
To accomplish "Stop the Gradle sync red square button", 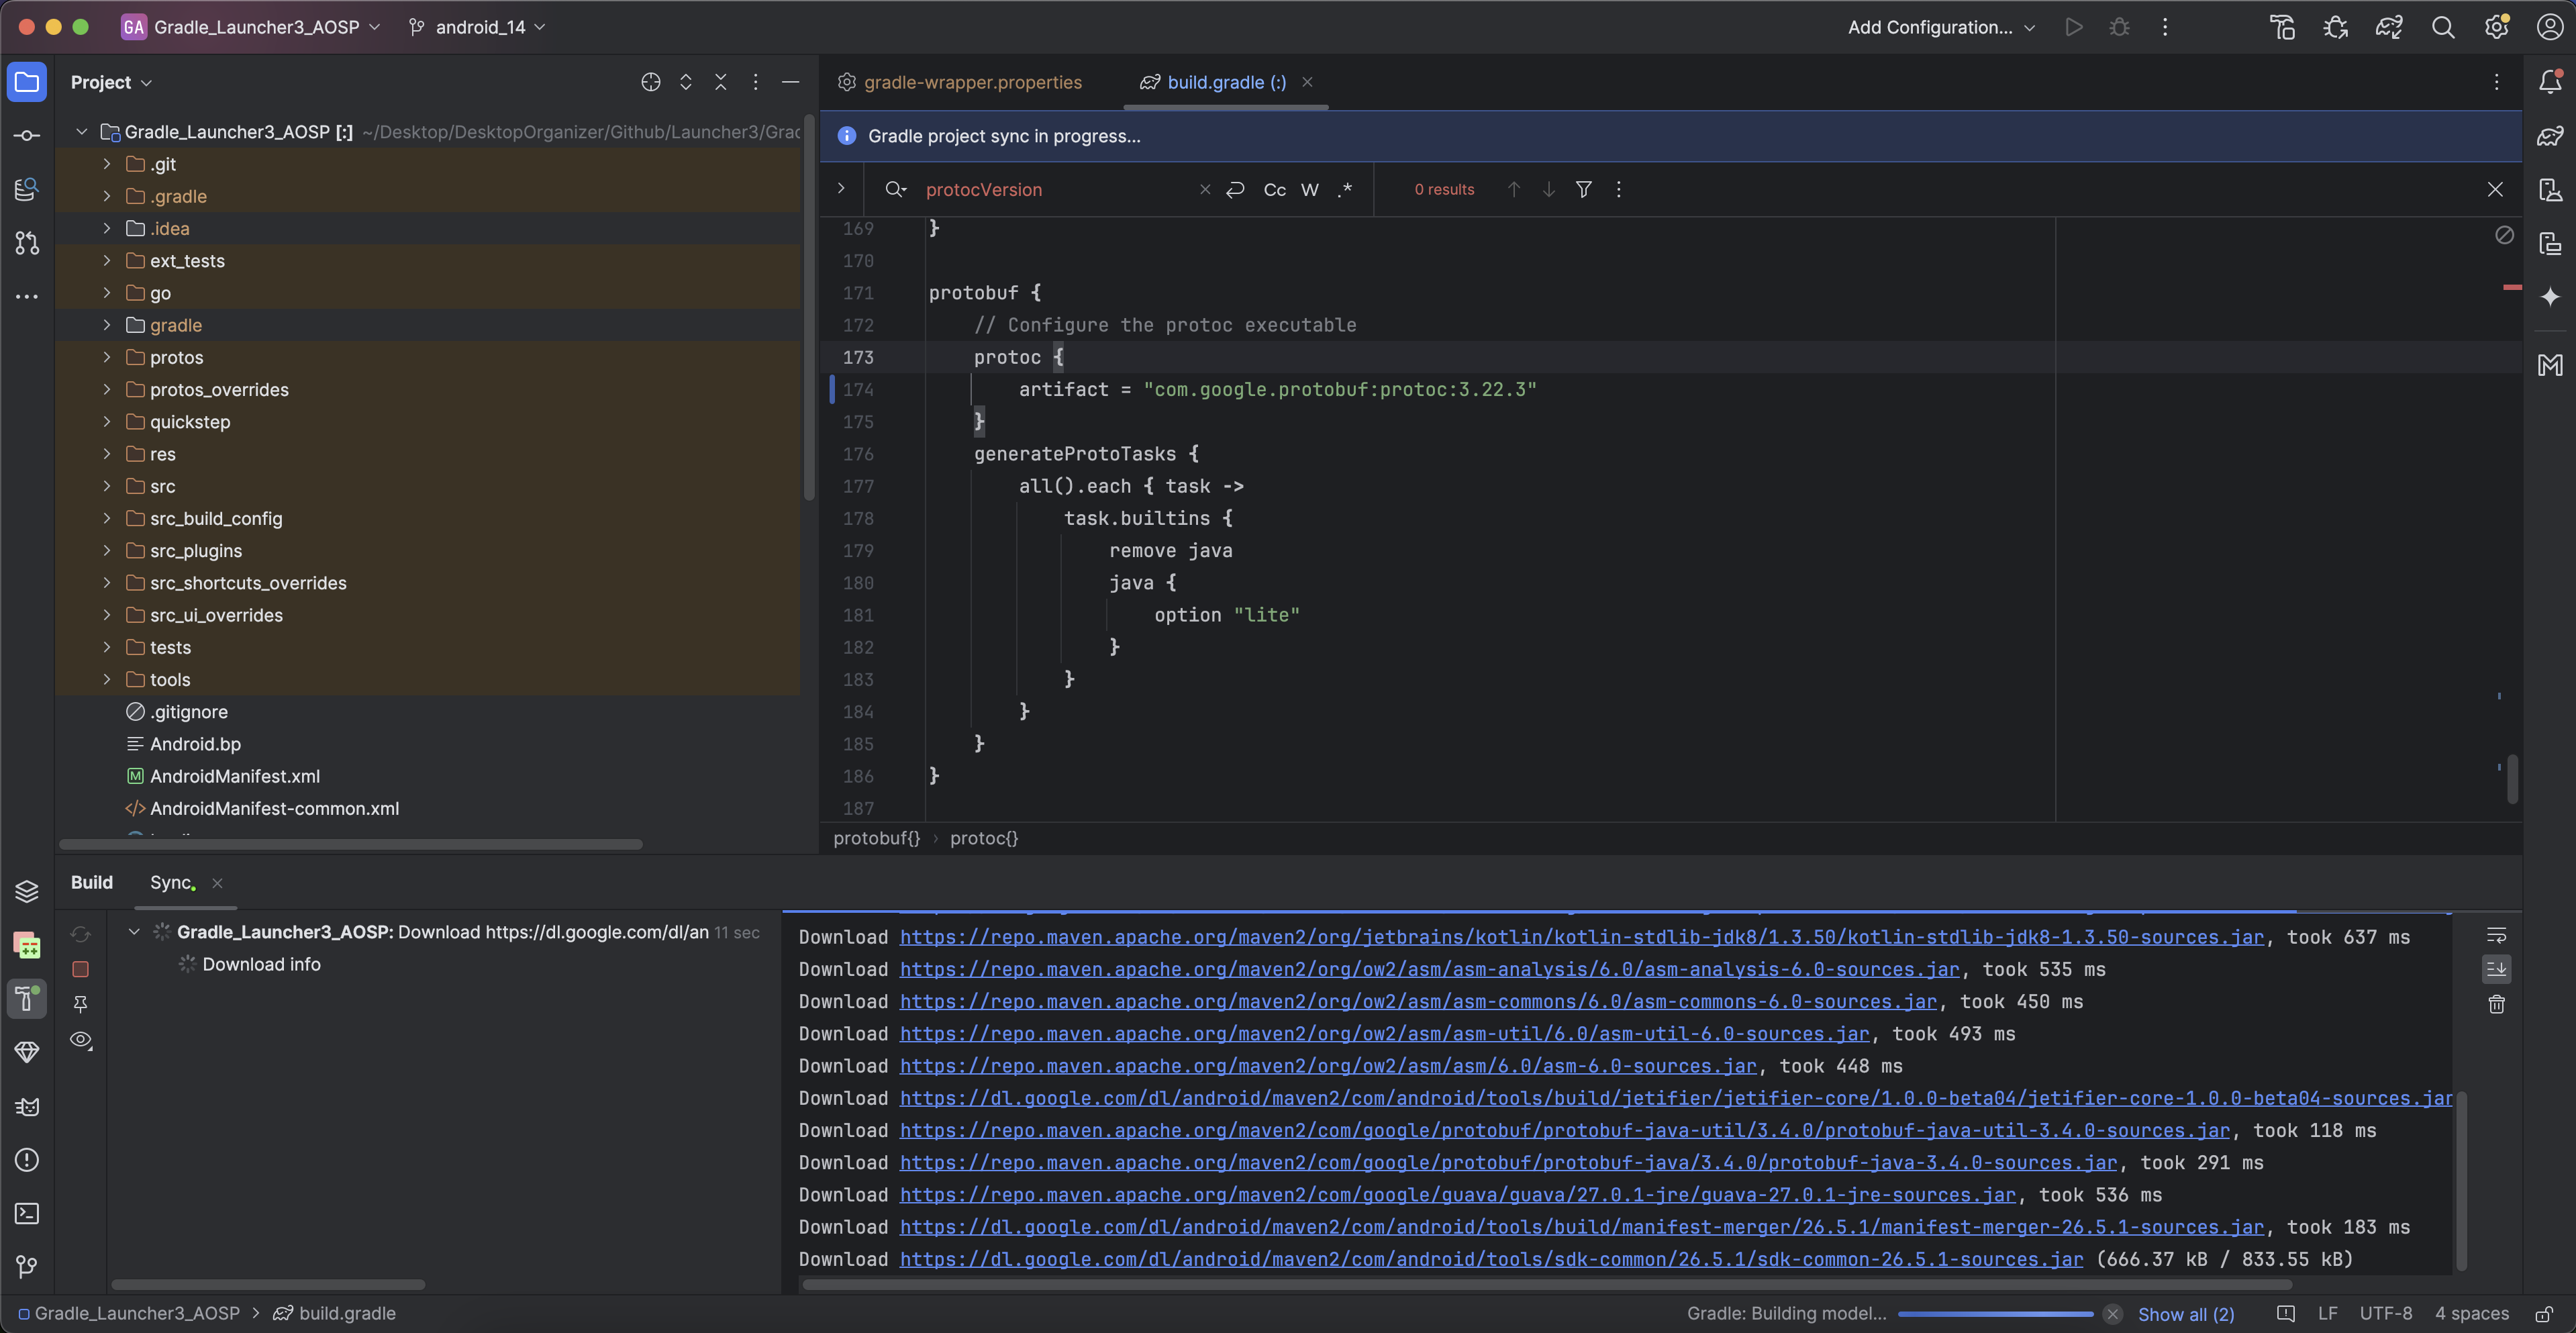I will (81, 969).
